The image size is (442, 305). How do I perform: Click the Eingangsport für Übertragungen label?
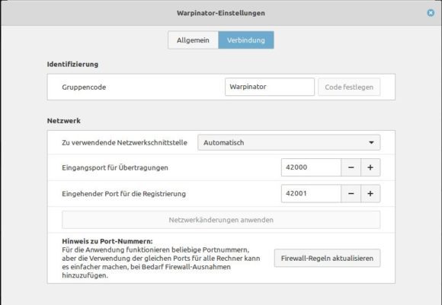pos(115,167)
